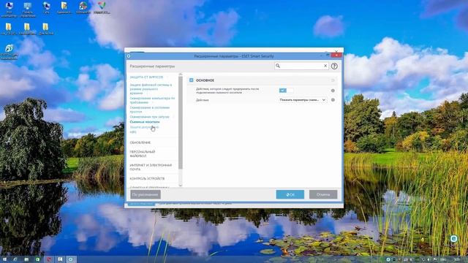The image size is (468, 263).
Task: Toggle the action-after-removable-media-insertion switch
Action: pyautogui.click(x=286, y=91)
